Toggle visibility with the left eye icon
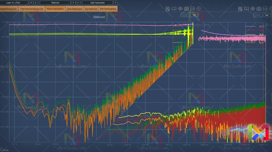272x152 pixels. 180,9
